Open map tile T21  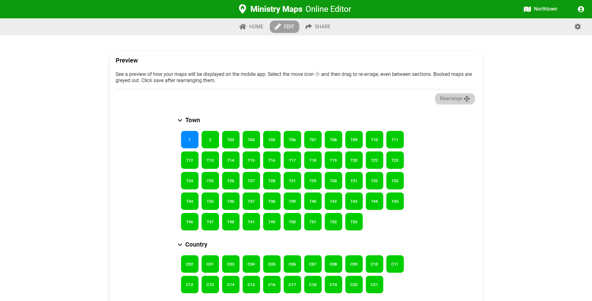(292, 181)
